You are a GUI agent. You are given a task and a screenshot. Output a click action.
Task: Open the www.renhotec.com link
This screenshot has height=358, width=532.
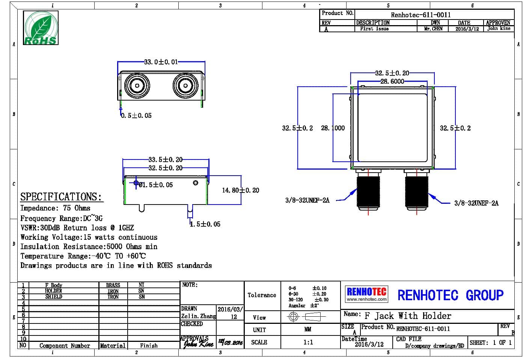366,299
